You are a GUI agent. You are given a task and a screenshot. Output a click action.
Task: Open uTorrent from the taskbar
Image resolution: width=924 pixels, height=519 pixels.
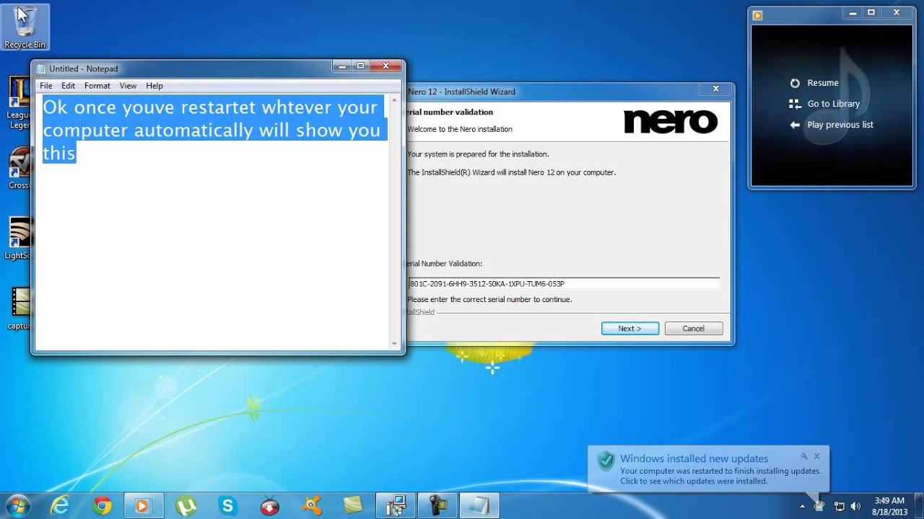186,506
